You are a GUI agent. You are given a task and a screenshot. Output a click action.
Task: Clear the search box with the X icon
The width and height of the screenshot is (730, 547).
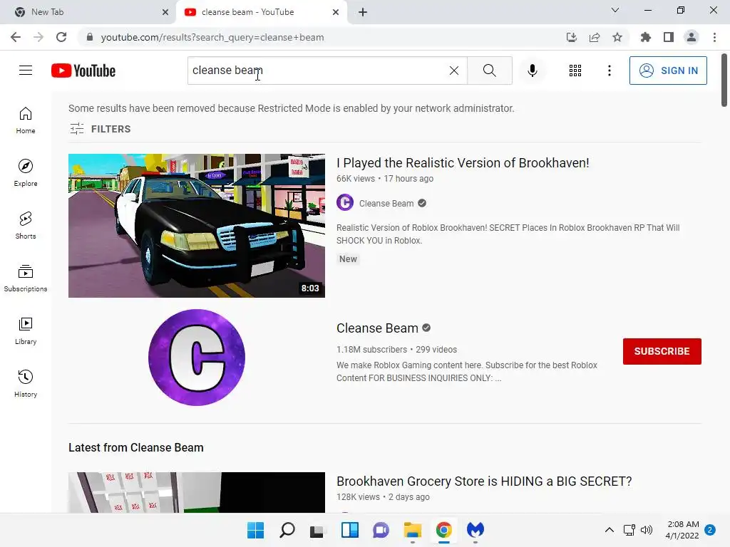tap(454, 71)
